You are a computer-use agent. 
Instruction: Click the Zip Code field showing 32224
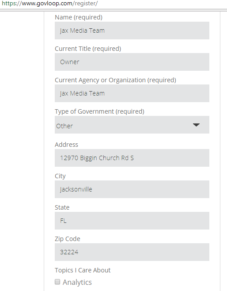click(132, 252)
